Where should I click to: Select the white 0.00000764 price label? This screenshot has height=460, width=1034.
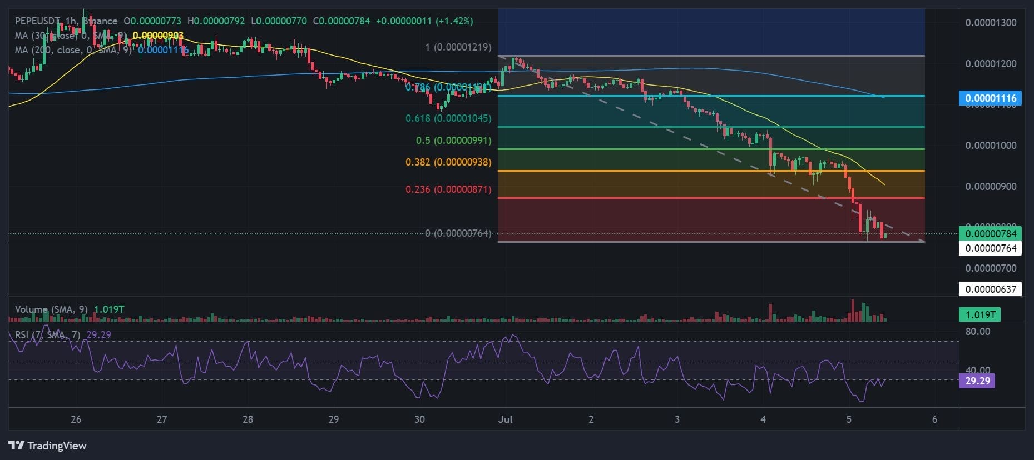coord(990,248)
